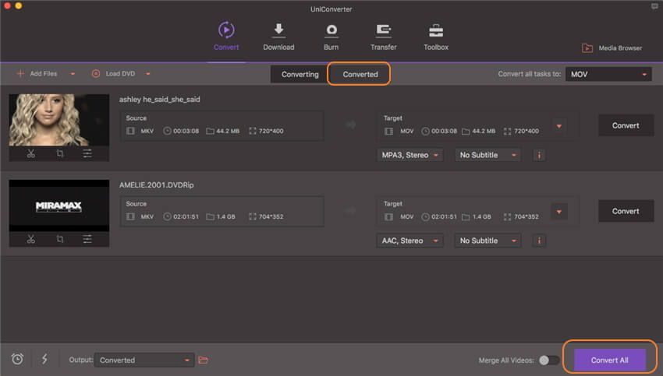The width and height of the screenshot is (663, 376).
Task: Switch to the Converting tab
Action: (300, 74)
